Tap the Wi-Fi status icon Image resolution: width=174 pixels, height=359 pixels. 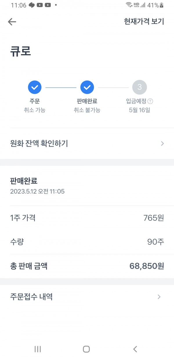[x=129, y=5]
